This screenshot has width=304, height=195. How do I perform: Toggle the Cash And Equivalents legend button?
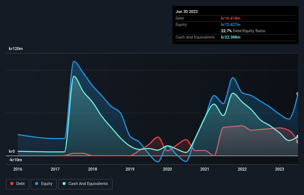coord(85,184)
